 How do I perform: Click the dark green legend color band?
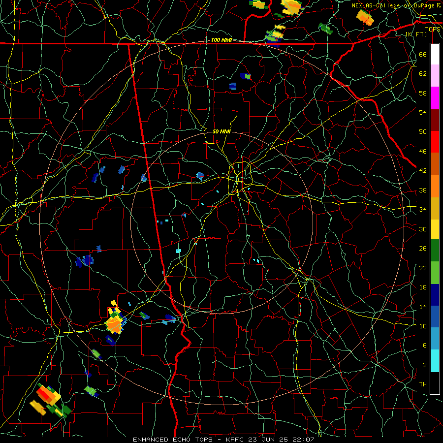tap(435, 251)
